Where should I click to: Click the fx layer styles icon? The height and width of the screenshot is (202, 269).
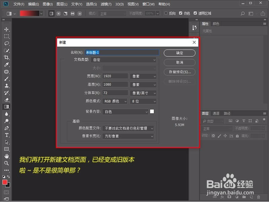(x=222, y=197)
